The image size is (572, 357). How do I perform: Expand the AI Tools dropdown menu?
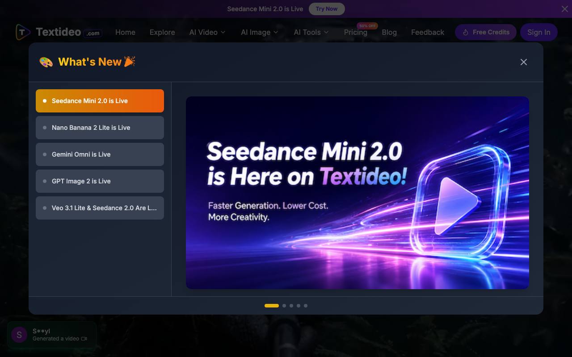pos(311,32)
